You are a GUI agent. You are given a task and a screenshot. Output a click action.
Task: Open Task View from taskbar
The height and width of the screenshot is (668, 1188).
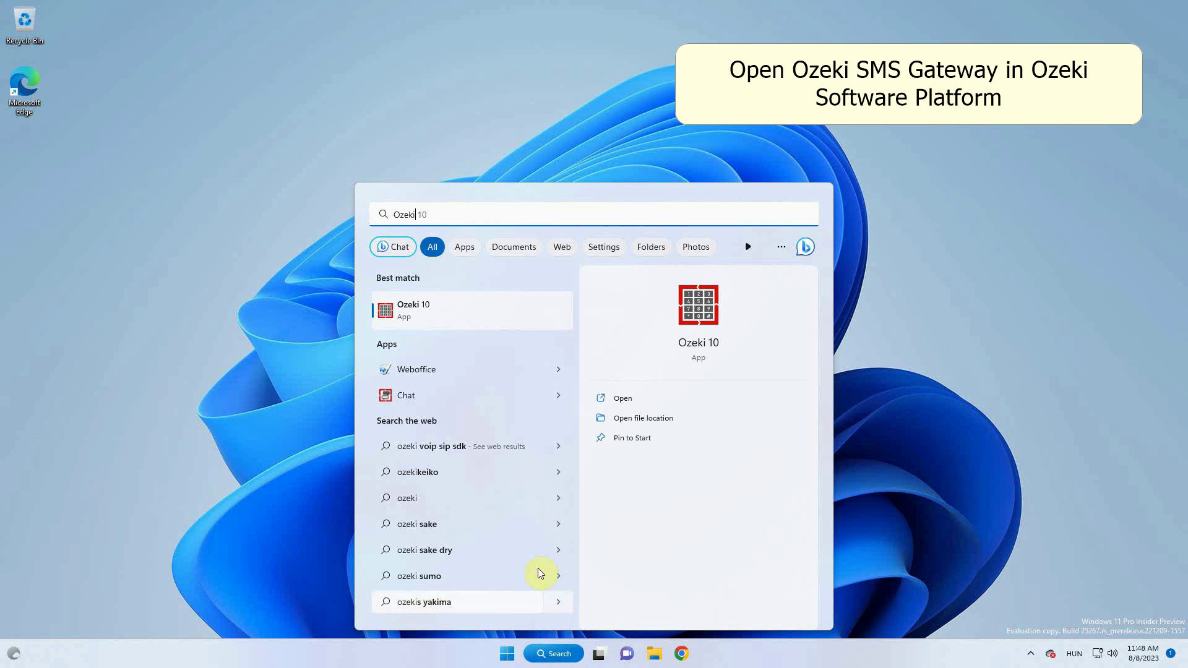(598, 653)
